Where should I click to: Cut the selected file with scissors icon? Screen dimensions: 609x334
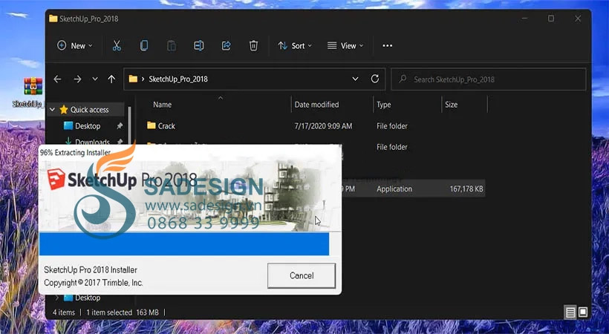tap(117, 46)
